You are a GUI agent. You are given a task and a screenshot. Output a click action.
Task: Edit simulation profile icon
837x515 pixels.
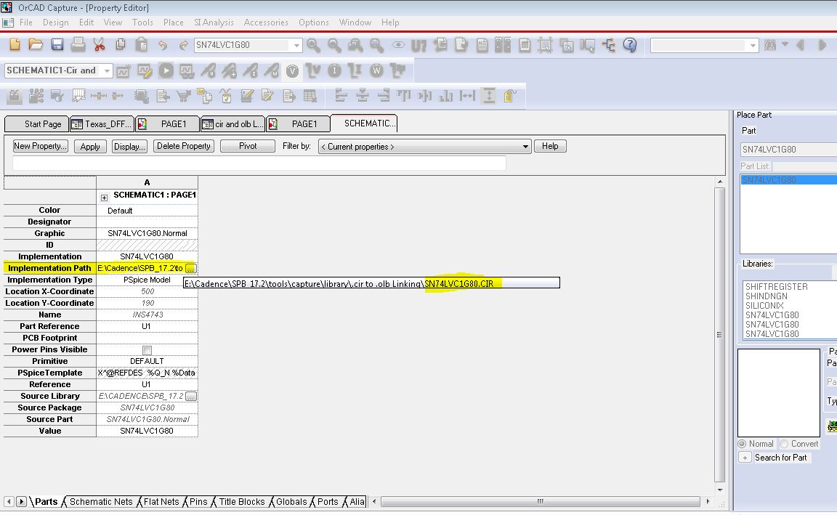(x=145, y=70)
